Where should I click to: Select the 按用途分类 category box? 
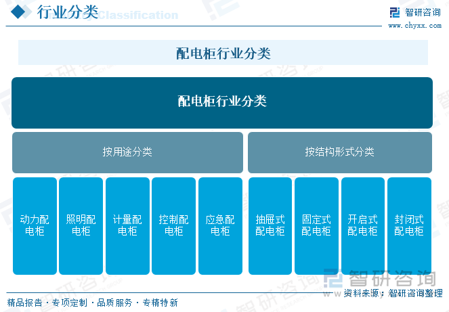coord(127,152)
